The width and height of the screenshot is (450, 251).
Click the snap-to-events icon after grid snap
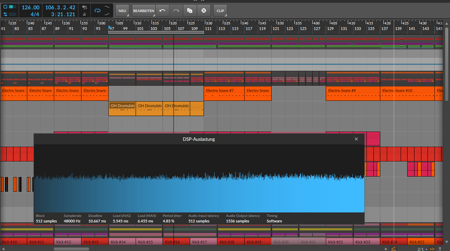[440, 249]
